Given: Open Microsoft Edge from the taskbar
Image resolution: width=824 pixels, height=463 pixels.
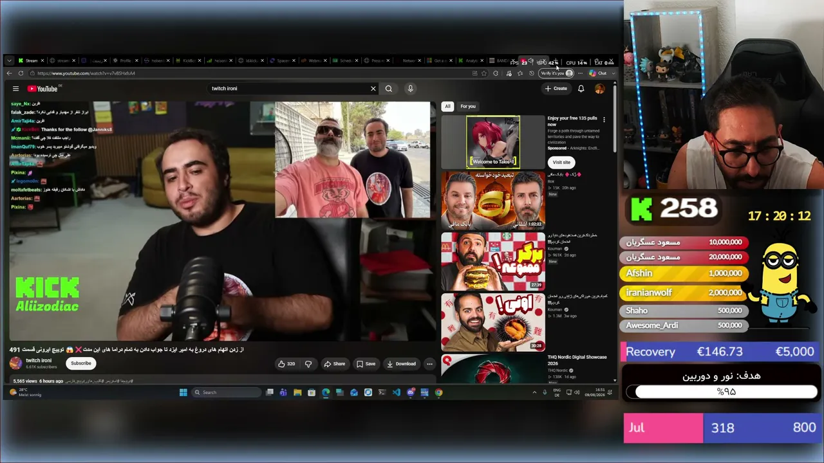Looking at the screenshot, I should pos(326,392).
